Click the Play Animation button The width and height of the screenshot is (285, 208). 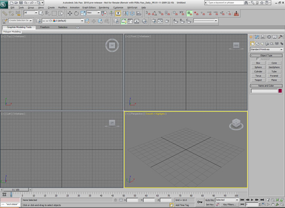click(x=252, y=200)
